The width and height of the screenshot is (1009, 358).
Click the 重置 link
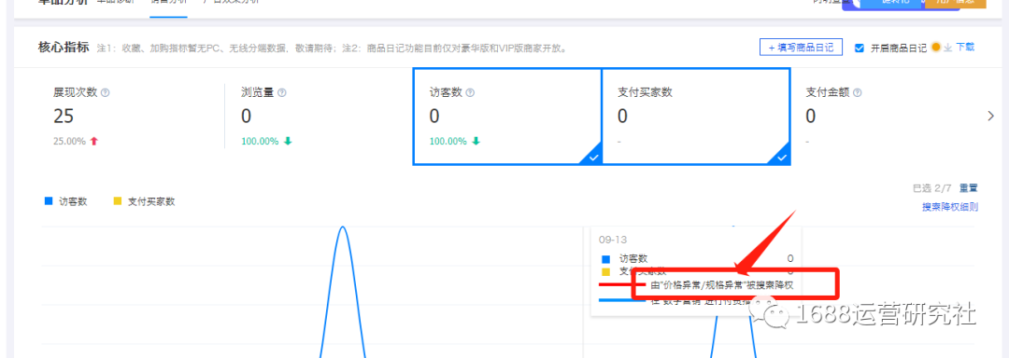(x=969, y=188)
